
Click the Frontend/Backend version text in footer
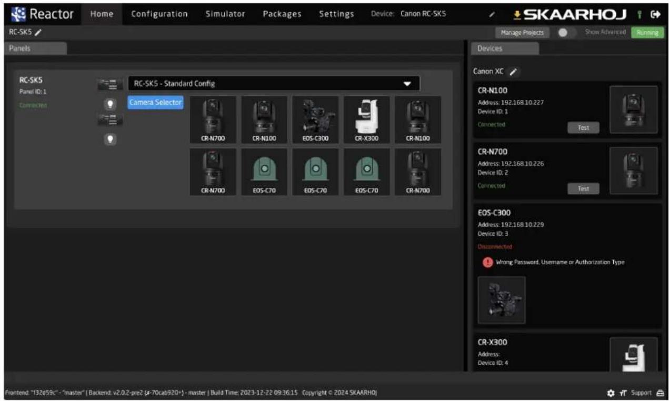tap(190, 393)
